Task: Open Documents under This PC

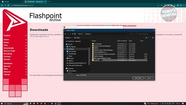Action: point(72,51)
